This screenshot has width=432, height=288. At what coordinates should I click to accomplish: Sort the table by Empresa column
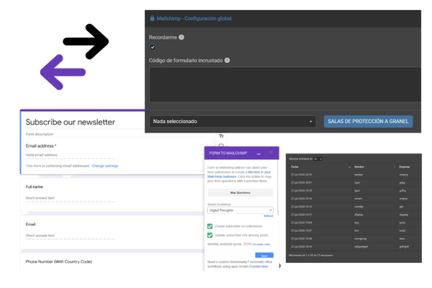coord(405,167)
